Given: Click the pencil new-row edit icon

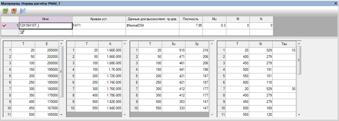Looking at the screenshot, I should (x=22, y=32).
